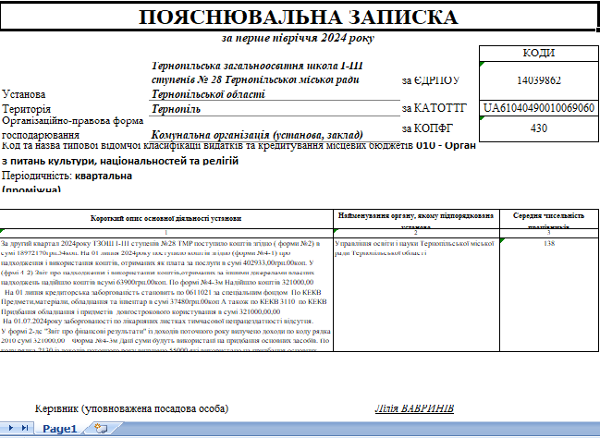Select the КОДИ header cell
The image size is (600, 438).
539,53
